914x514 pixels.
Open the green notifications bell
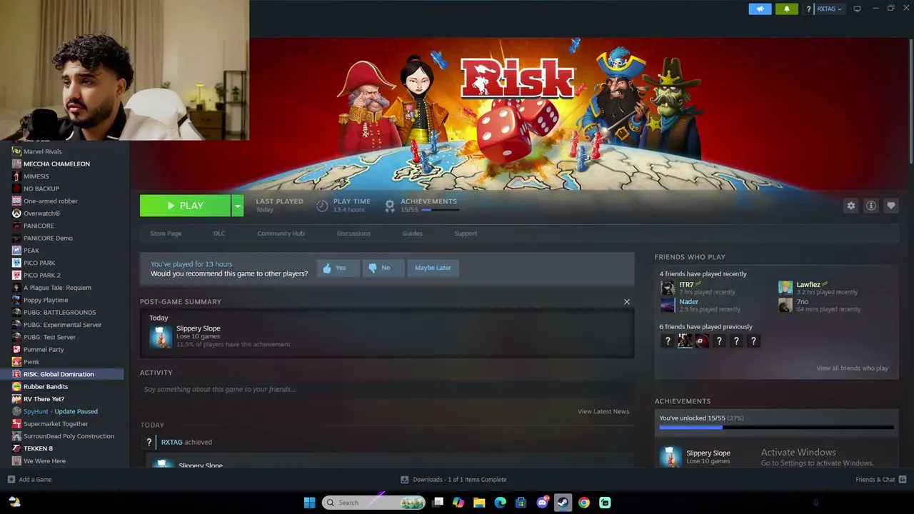tap(787, 9)
